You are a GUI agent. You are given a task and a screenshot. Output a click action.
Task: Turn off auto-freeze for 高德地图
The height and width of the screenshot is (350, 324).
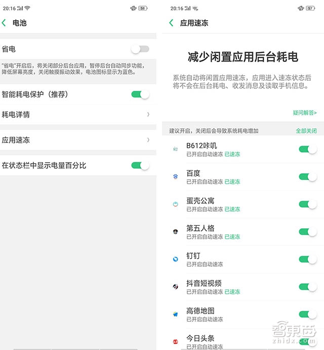tap(308, 314)
